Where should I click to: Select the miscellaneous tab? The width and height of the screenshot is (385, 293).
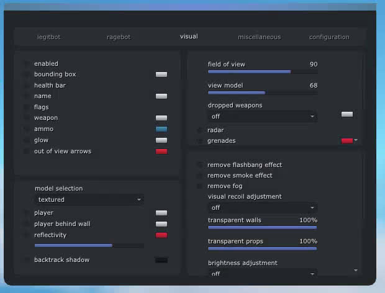259,37
